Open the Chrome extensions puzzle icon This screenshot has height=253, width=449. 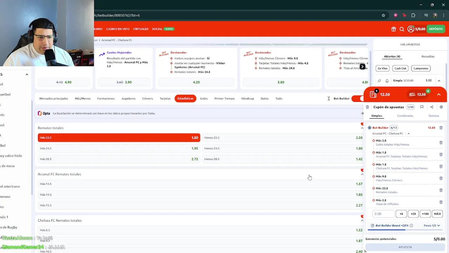click(x=413, y=15)
